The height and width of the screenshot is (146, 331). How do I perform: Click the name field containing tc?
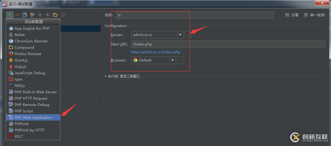(195, 15)
